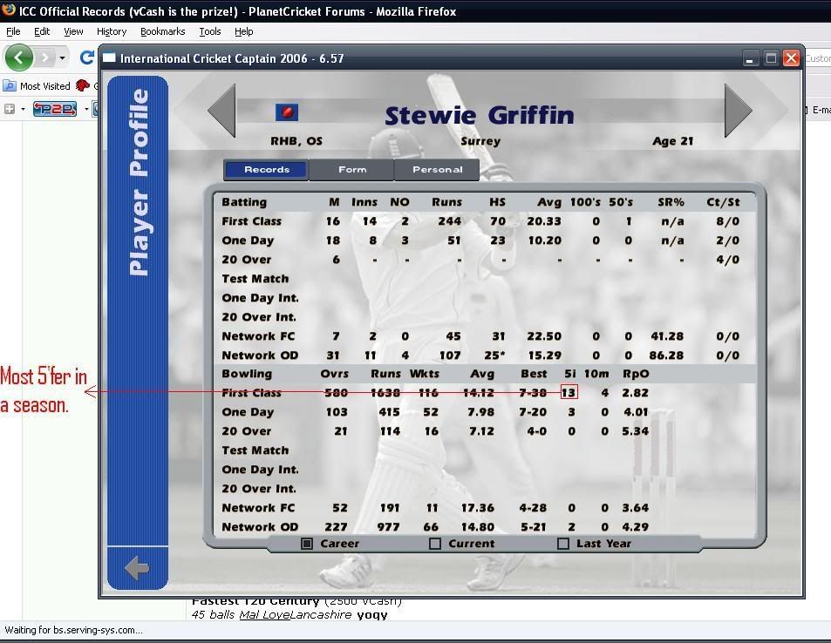Click the RpO column header
831x643 pixels.
(x=636, y=374)
